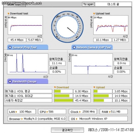Click the 14.9 Mbps upload bar

(103, 96)
